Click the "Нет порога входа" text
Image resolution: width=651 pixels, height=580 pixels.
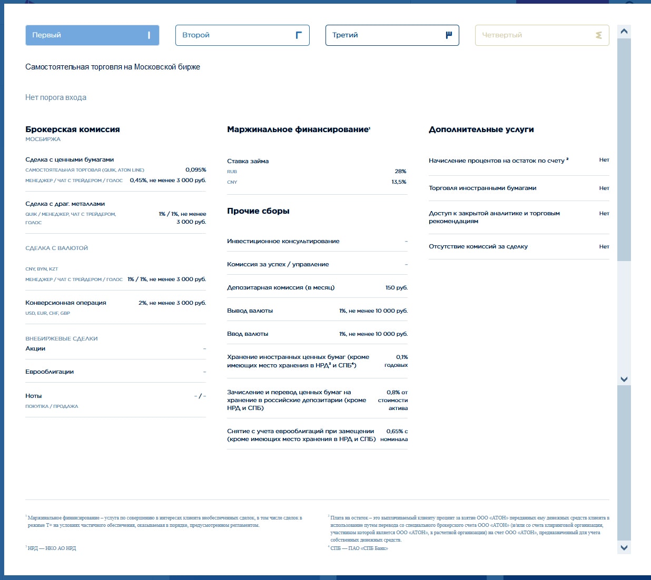(x=56, y=97)
